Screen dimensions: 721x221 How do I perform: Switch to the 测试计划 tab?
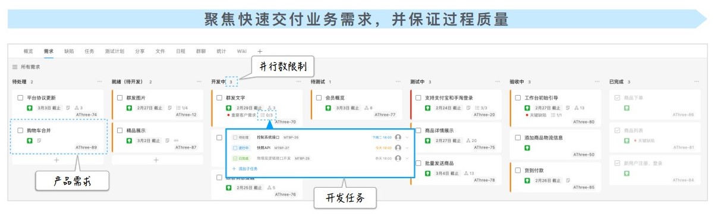tap(114, 51)
